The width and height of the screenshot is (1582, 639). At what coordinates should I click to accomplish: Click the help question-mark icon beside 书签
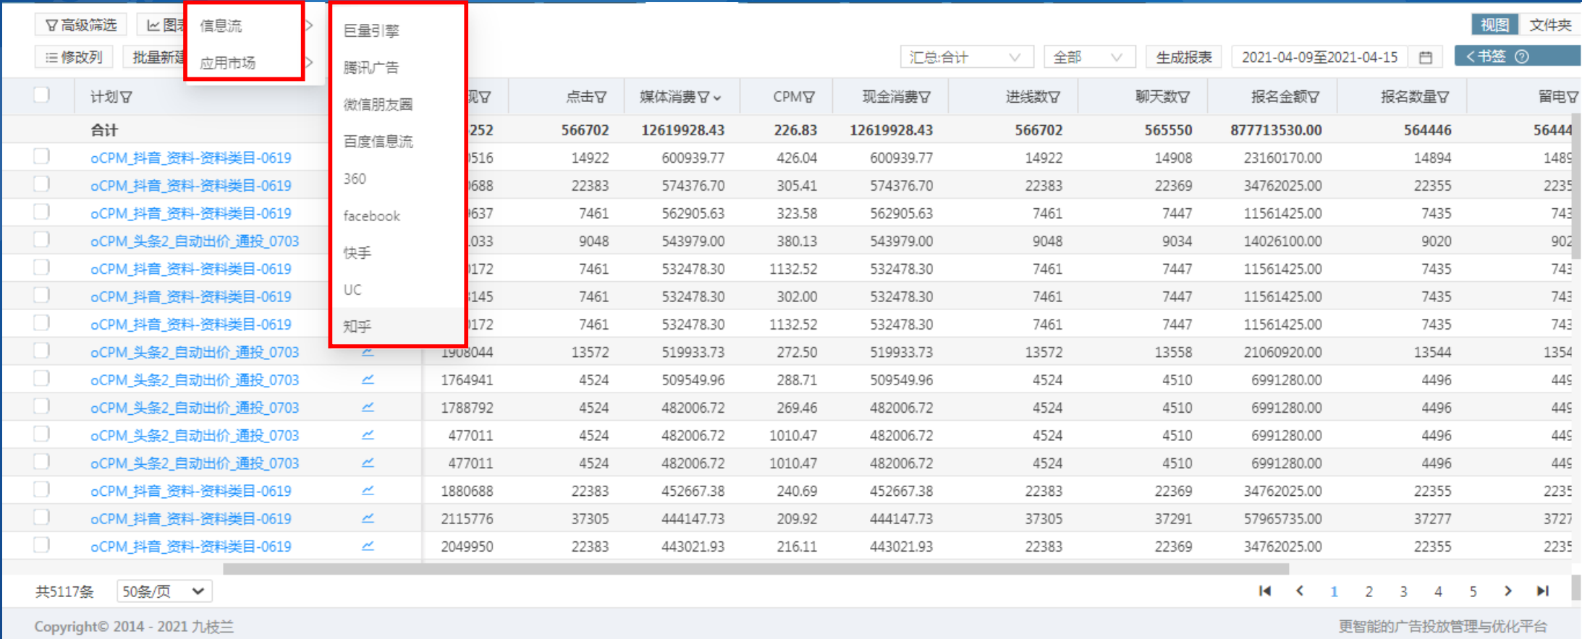tap(1522, 56)
